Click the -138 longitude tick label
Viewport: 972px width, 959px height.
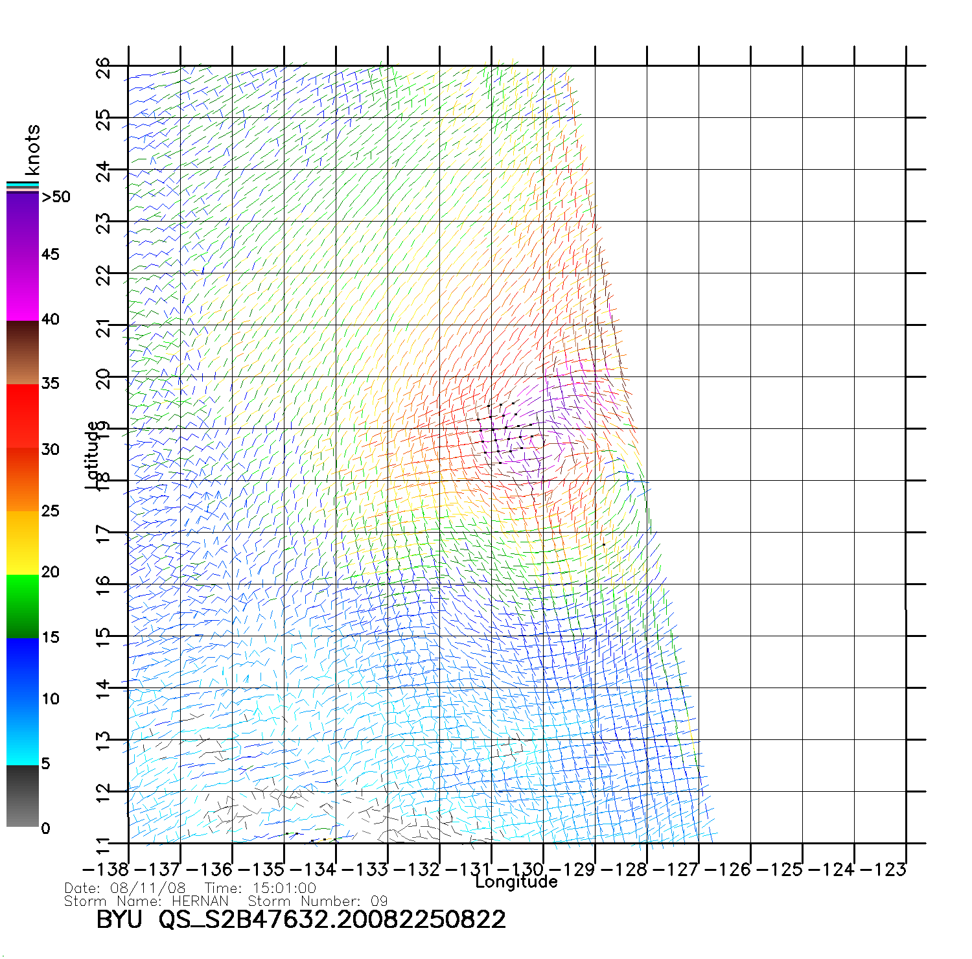[x=106, y=870]
